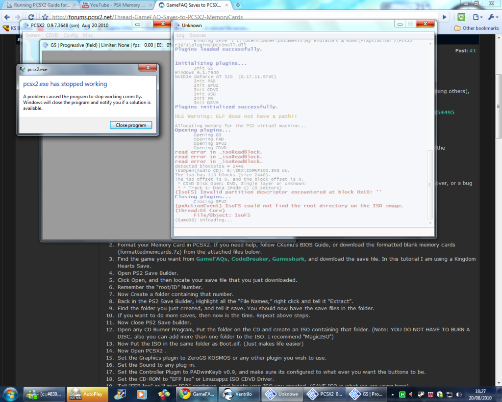Viewport: 502px width, 402px height.
Task: Open the GameFAQs link in step 3
Action: click(212, 259)
